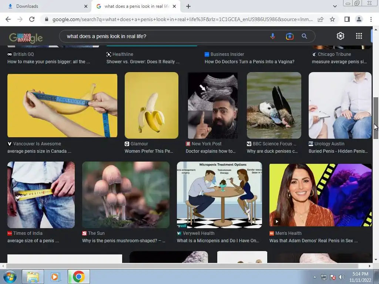Viewport: 379px width, 284px height.
Task: Open a new browser tab
Action: point(188,6)
